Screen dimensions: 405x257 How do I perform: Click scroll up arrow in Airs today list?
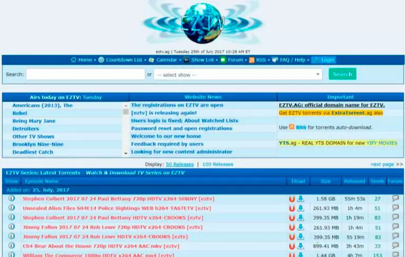click(126, 105)
